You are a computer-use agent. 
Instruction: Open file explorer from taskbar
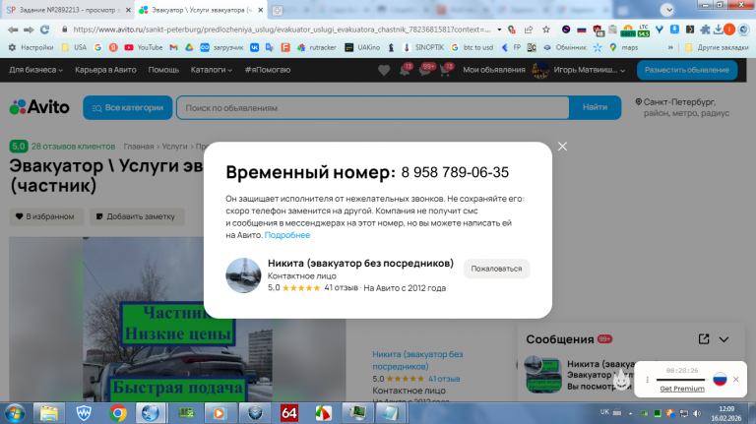point(48,413)
